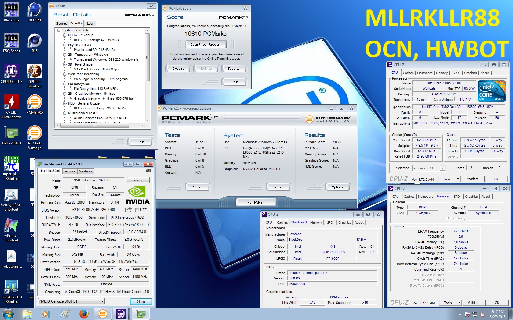Launch CPUID CPU-Z desktop shortcut

click(12, 74)
